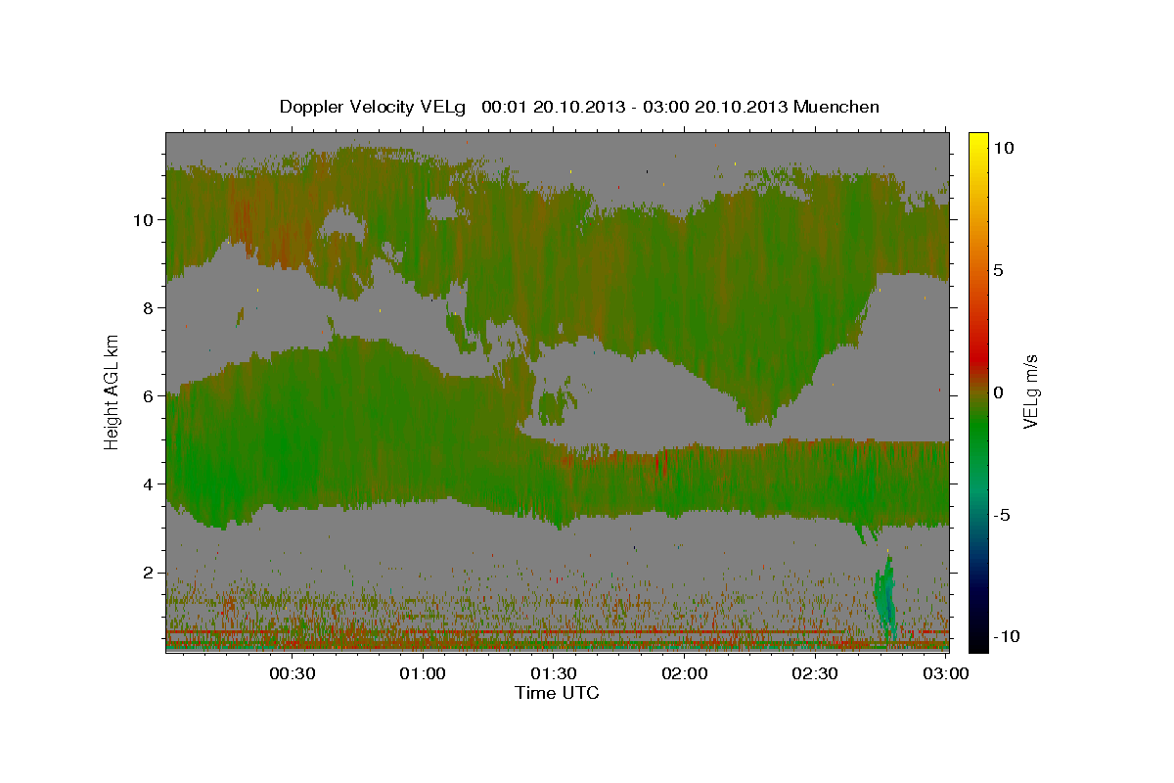Click the height tick label '2'
1174x783 pixels.
(149, 573)
